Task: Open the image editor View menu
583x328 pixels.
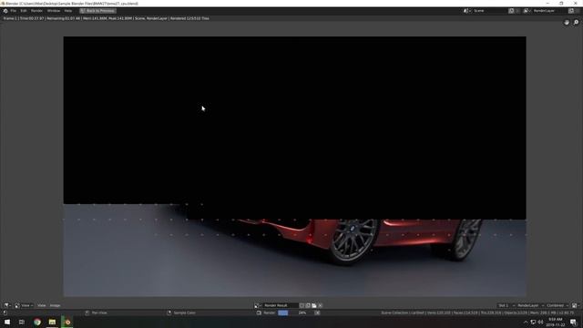Action: tap(41, 305)
